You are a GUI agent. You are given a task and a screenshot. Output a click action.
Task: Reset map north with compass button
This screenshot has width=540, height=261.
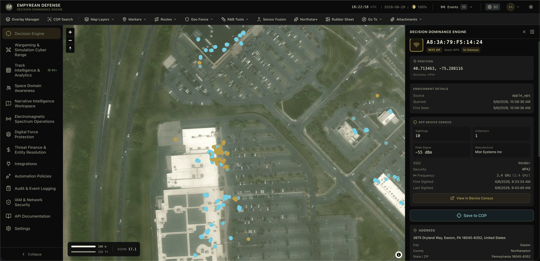pos(70,48)
